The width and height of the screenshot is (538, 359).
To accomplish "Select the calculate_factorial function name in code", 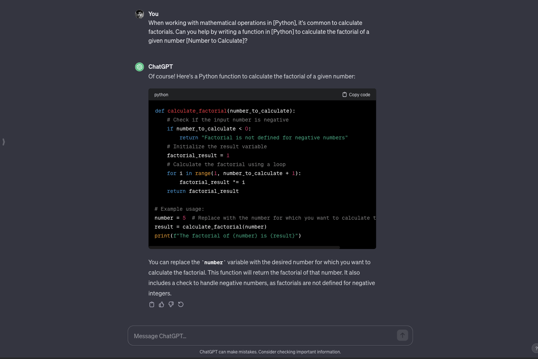I will click(x=197, y=111).
